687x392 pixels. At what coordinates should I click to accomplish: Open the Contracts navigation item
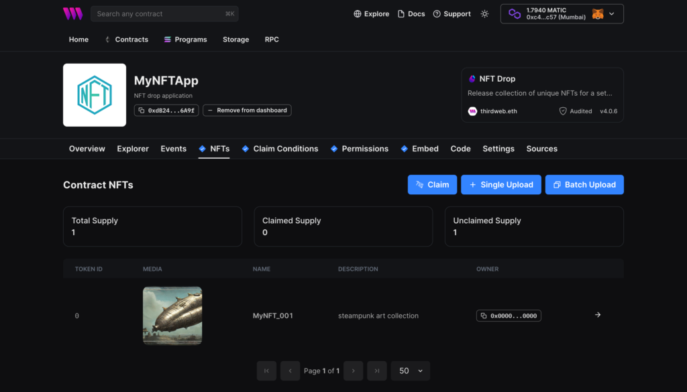coord(127,40)
